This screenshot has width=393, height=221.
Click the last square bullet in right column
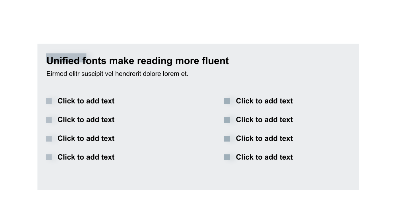[x=227, y=157]
